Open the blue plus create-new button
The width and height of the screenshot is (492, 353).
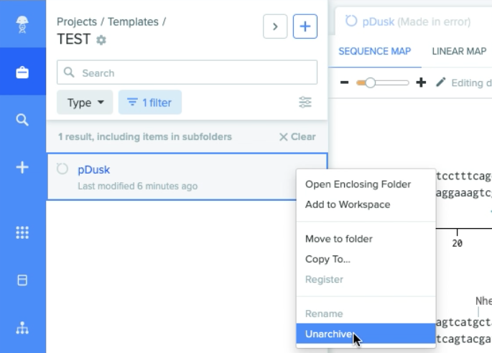pyautogui.click(x=305, y=27)
